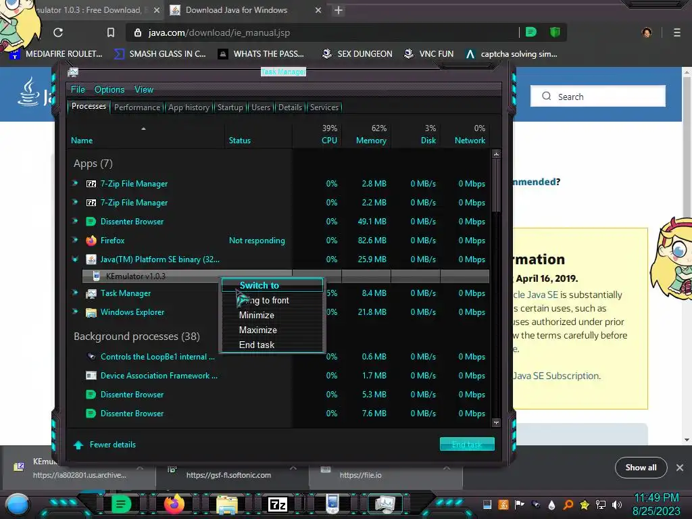Click the magnifier search icon on Java page

[x=546, y=96]
